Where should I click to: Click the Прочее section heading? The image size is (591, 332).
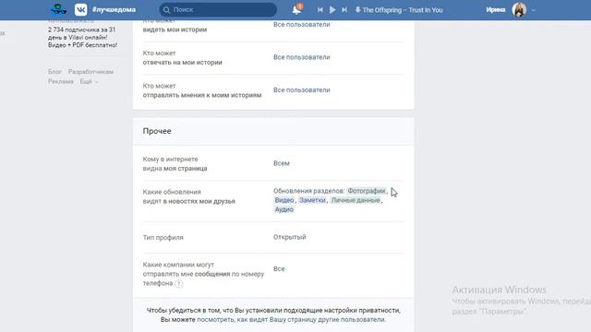(157, 131)
